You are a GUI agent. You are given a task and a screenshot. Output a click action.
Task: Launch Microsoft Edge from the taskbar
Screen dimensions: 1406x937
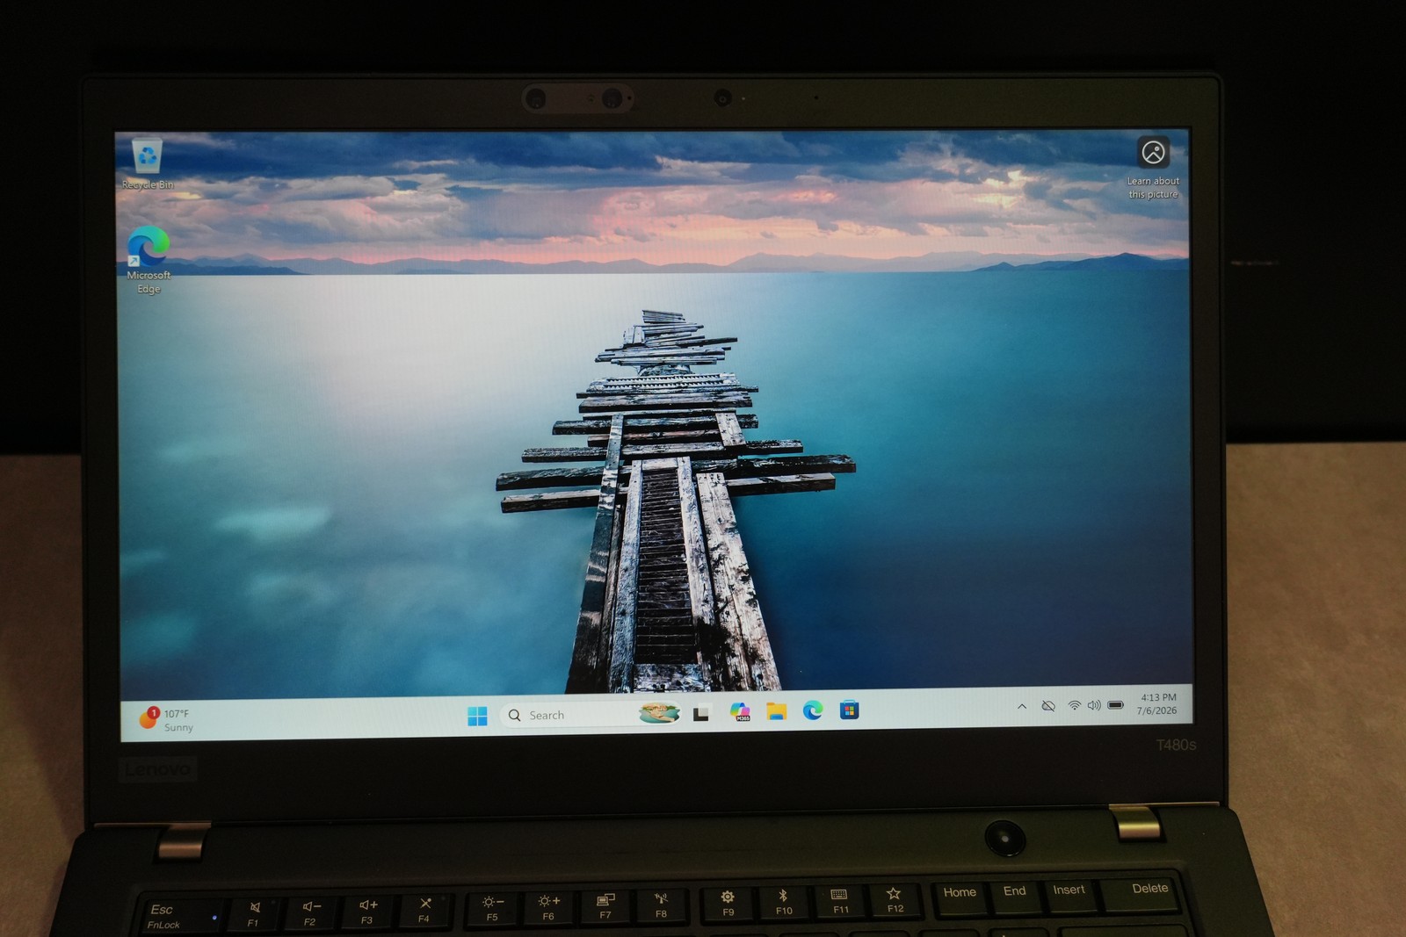(x=813, y=710)
